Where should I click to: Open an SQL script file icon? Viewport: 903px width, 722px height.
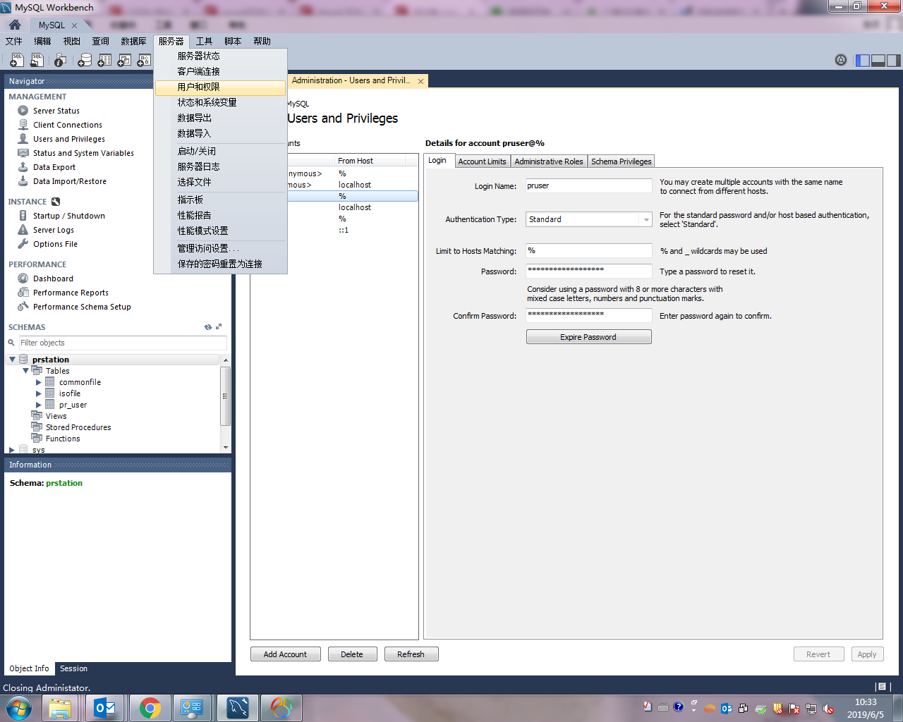coord(37,61)
